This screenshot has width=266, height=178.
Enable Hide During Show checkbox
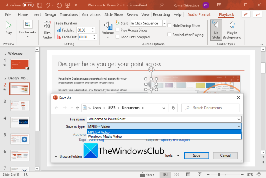point(169,25)
